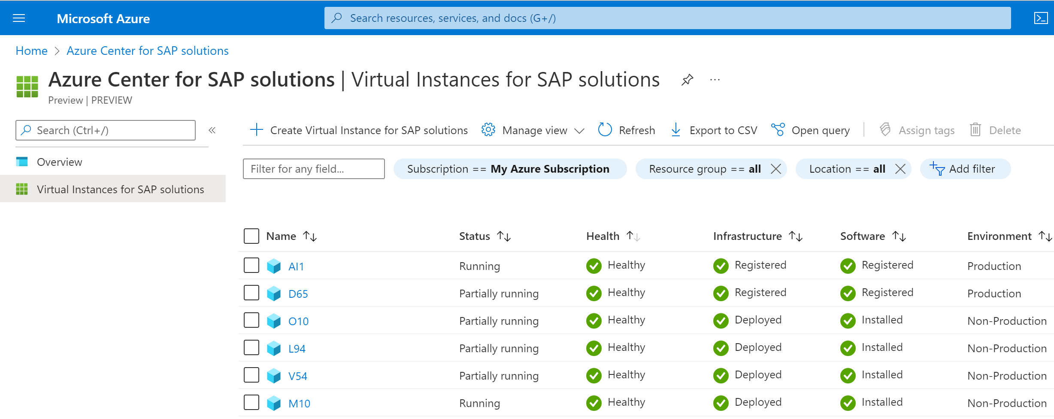This screenshot has width=1054, height=419.
Task: Focus the Filter for any field box
Action: [314, 169]
